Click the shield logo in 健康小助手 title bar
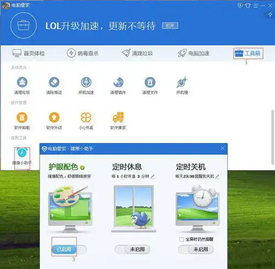Screen dimensions: 275x269 [x=44, y=149]
